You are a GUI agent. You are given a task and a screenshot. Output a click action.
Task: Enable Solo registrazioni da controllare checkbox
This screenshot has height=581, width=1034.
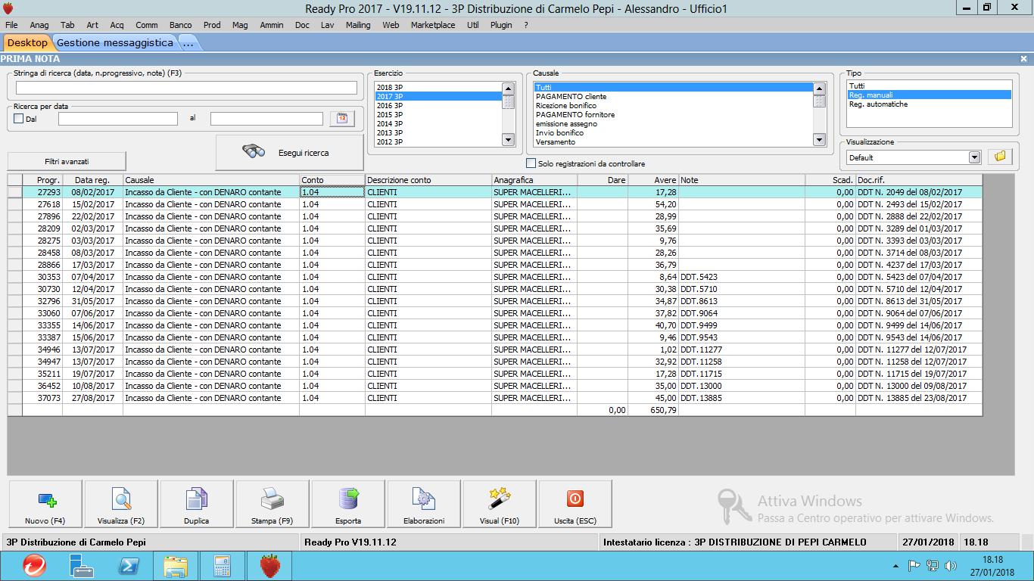pyautogui.click(x=531, y=163)
